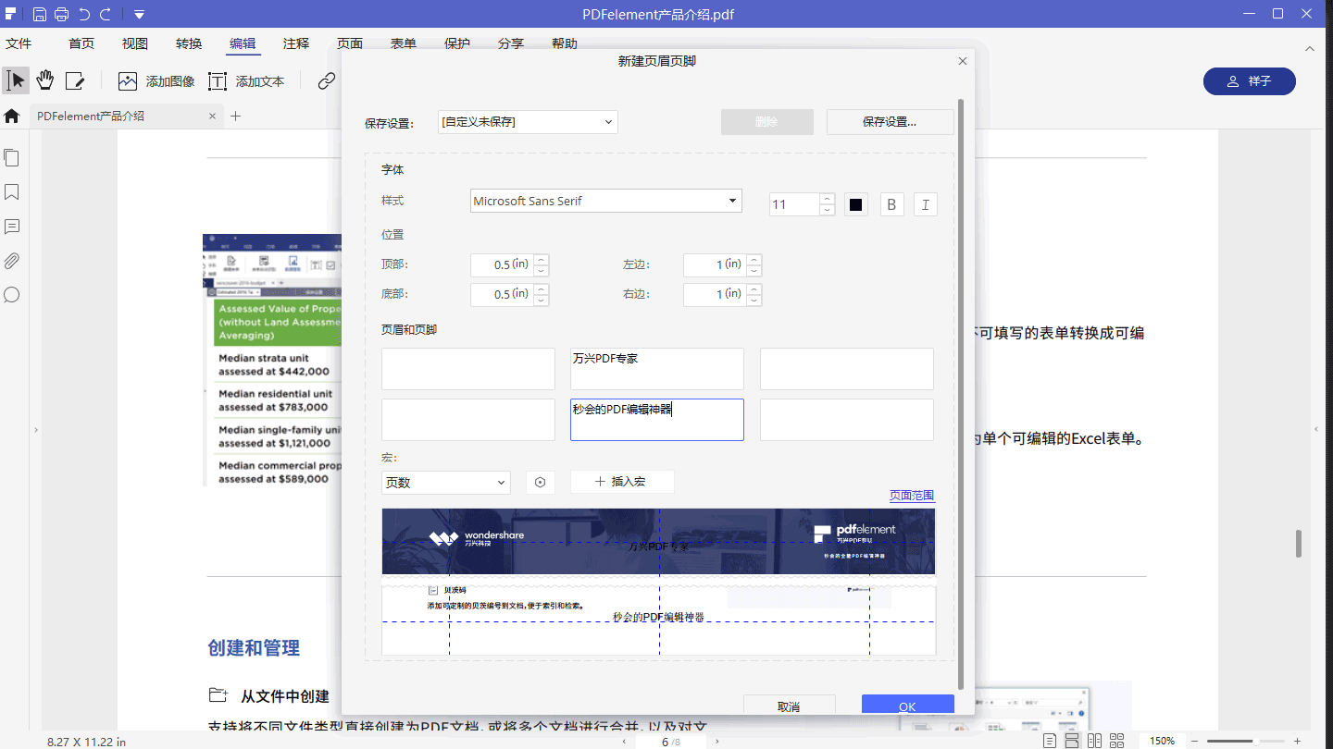Undo the last action
Screen dimensions: 1333x749
click(x=84, y=14)
